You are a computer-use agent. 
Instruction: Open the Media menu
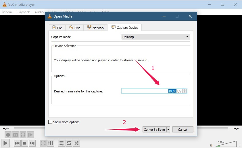7,12
